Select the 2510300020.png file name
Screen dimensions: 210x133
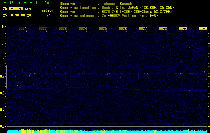[x=17, y=9]
